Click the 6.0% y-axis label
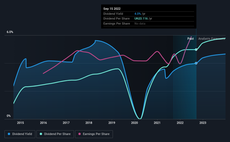This screenshot has height=142, width=230. tap(10, 32)
